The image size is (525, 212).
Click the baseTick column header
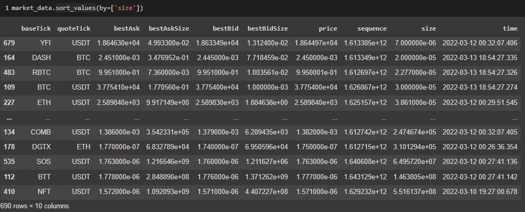(x=36, y=28)
